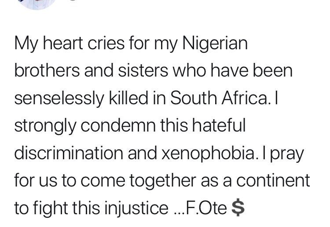This screenshot has height=227, width=330.
Task: Click the word "condemn" in the post
Action: [x=118, y=126]
